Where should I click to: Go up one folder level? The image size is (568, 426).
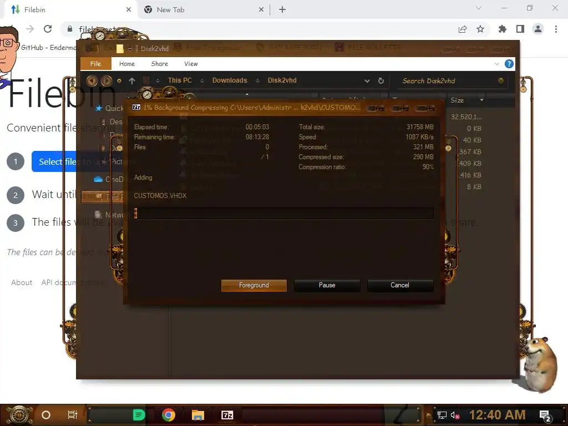click(132, 81)
